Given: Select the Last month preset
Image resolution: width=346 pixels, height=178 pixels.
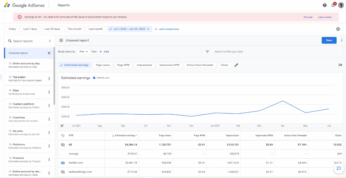Looking at the screenshot, I should tap(96, 29).
